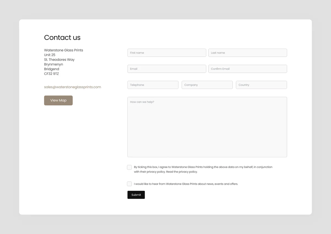This screenshot has height=234, width=331.
Task: Open the 'Read the privacy policy' link
Action: (x=182, y=172)
